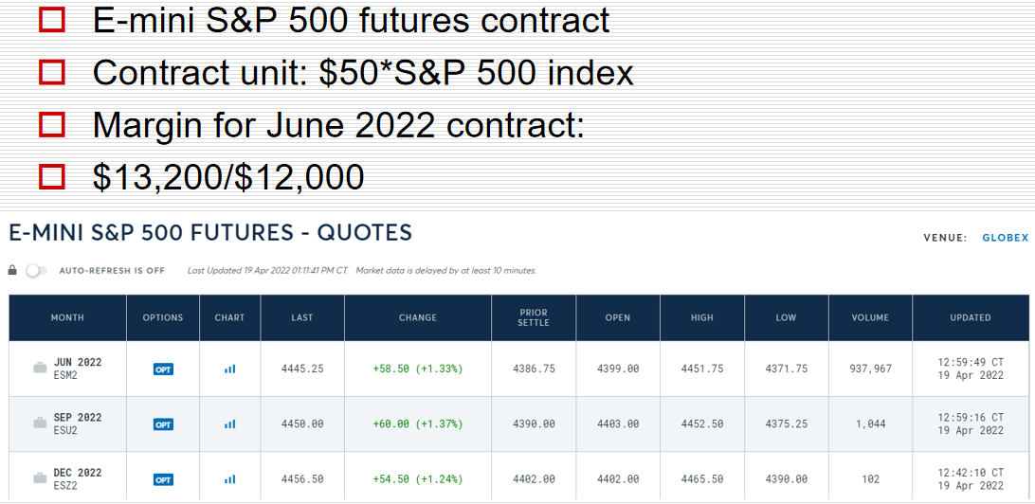
Task: Select the JUN 2022 ESM2 contract row
Action: pos(518,369)
